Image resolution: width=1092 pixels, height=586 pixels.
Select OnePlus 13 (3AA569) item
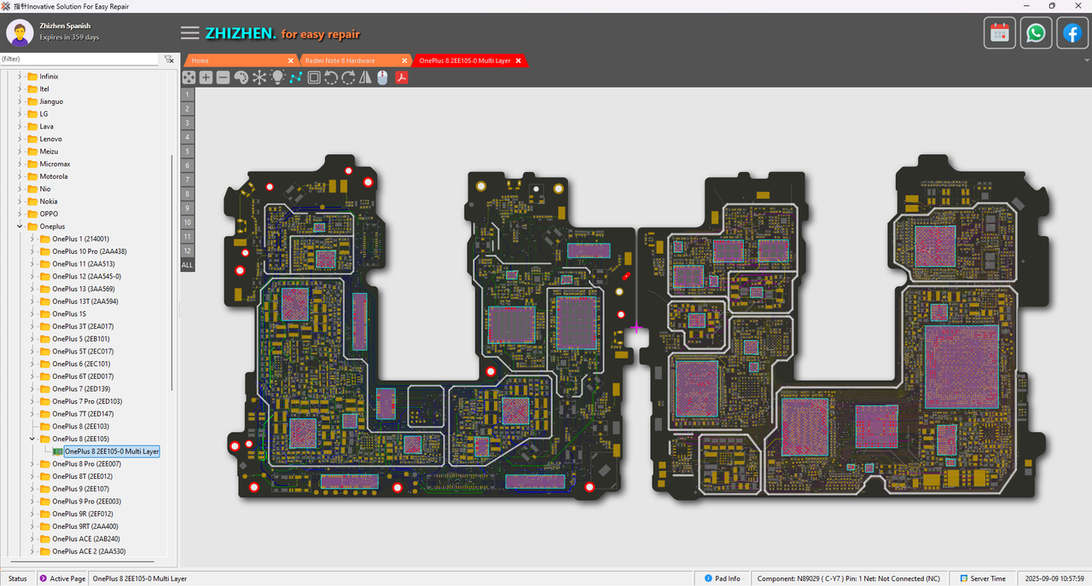84,289
